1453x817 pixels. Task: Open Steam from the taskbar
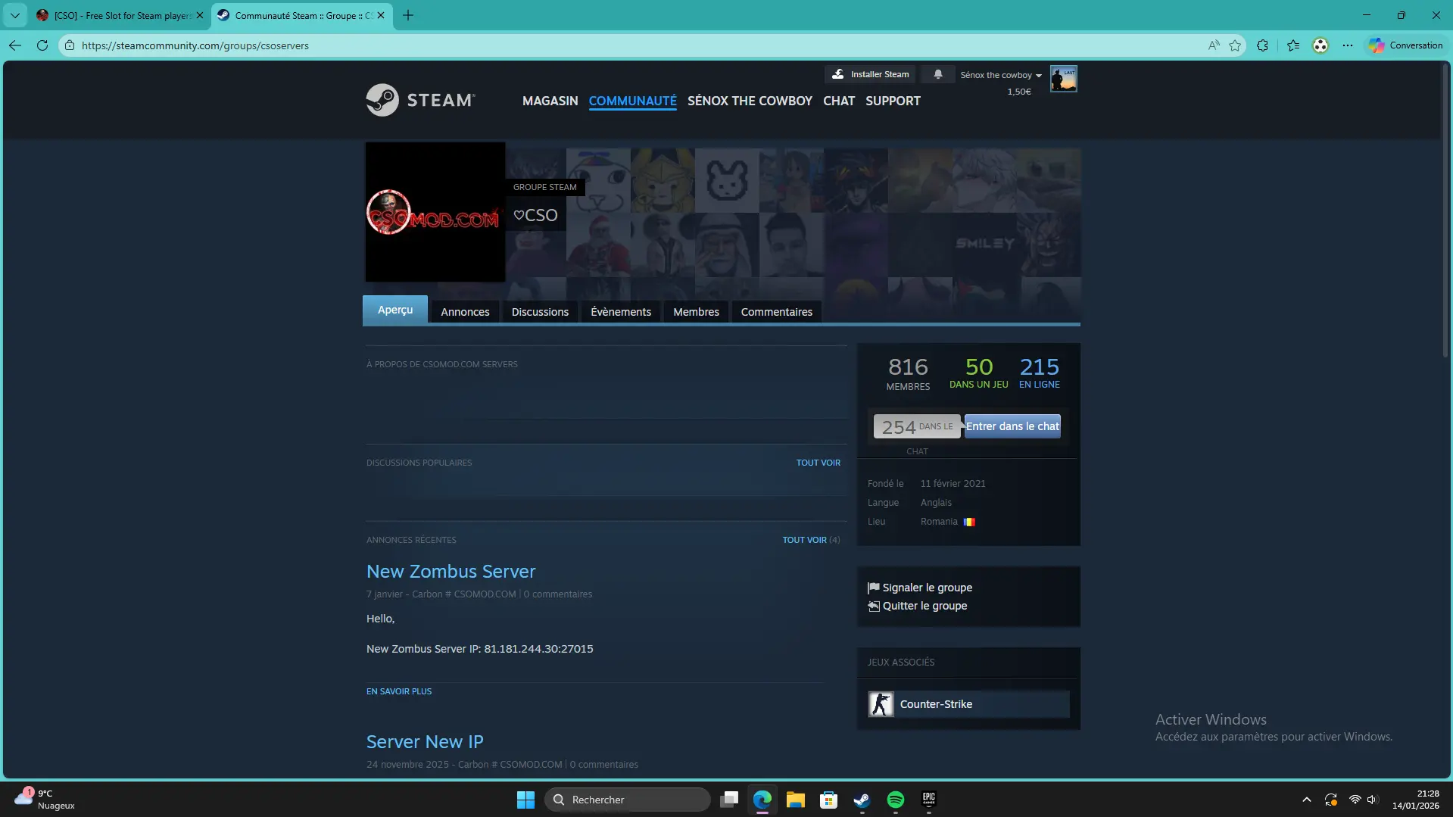tap(862, 800)
